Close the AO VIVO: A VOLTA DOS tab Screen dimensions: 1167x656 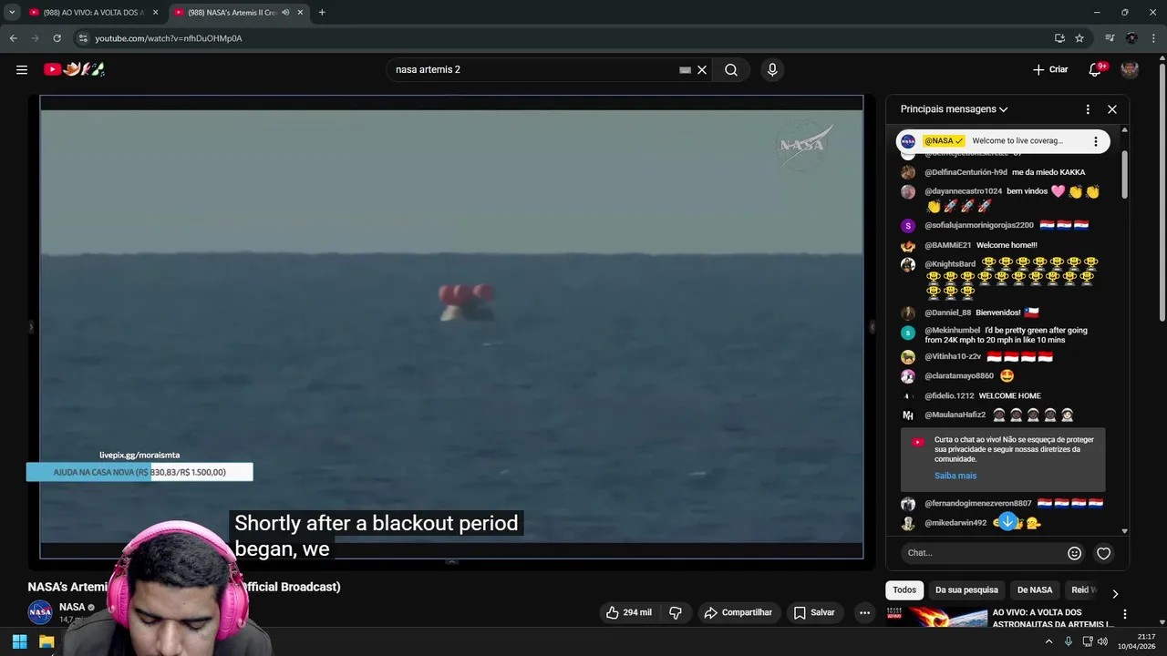155,12
